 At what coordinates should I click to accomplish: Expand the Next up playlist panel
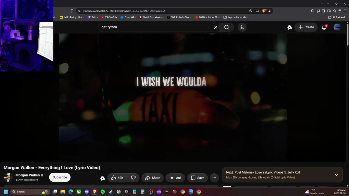point(336,175)
